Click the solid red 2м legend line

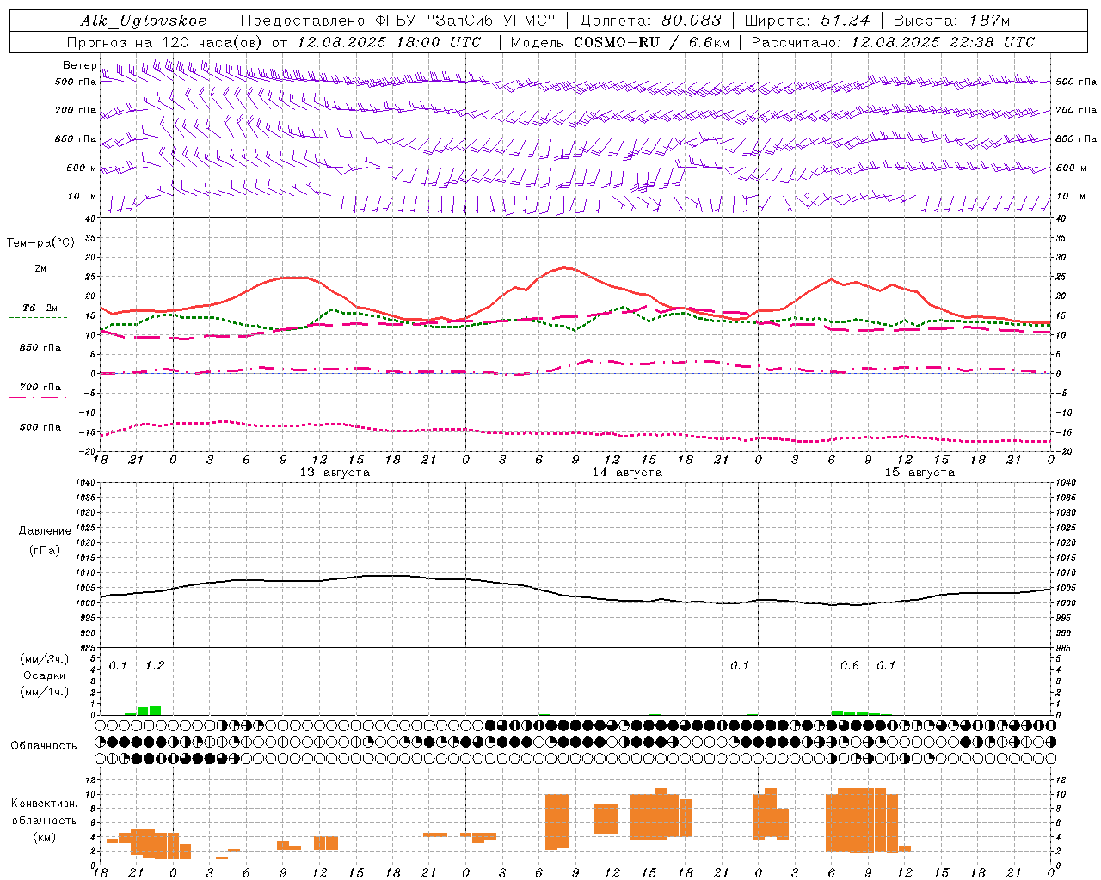click(40, 278)
